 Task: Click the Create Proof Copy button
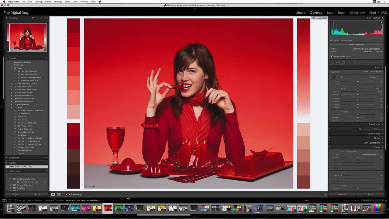356,44
